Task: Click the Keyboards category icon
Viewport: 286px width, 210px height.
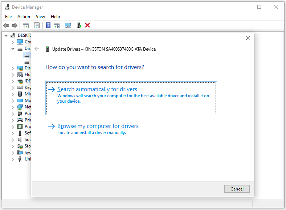Action: [20, 87]
